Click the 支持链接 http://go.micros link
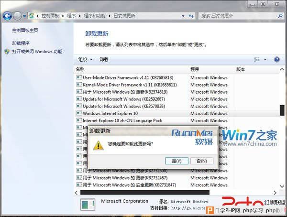This screenshot has width=287, height=217. pyautogui.click(x=188, y=208)
